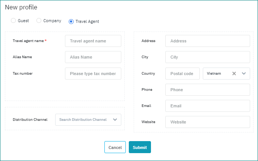This screenshot has height=161, width=258.
Task: Select the Travel Agent radio option
Action: tap(71, 21)
